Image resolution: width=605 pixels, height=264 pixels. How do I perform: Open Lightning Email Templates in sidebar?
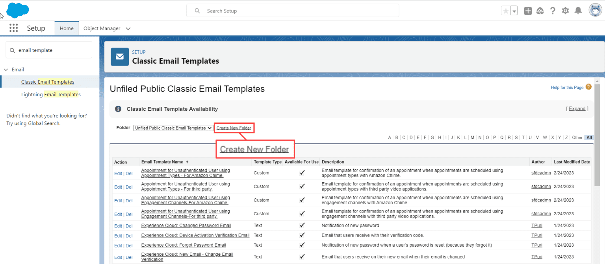pyautogui.click(x=50, y=94)
